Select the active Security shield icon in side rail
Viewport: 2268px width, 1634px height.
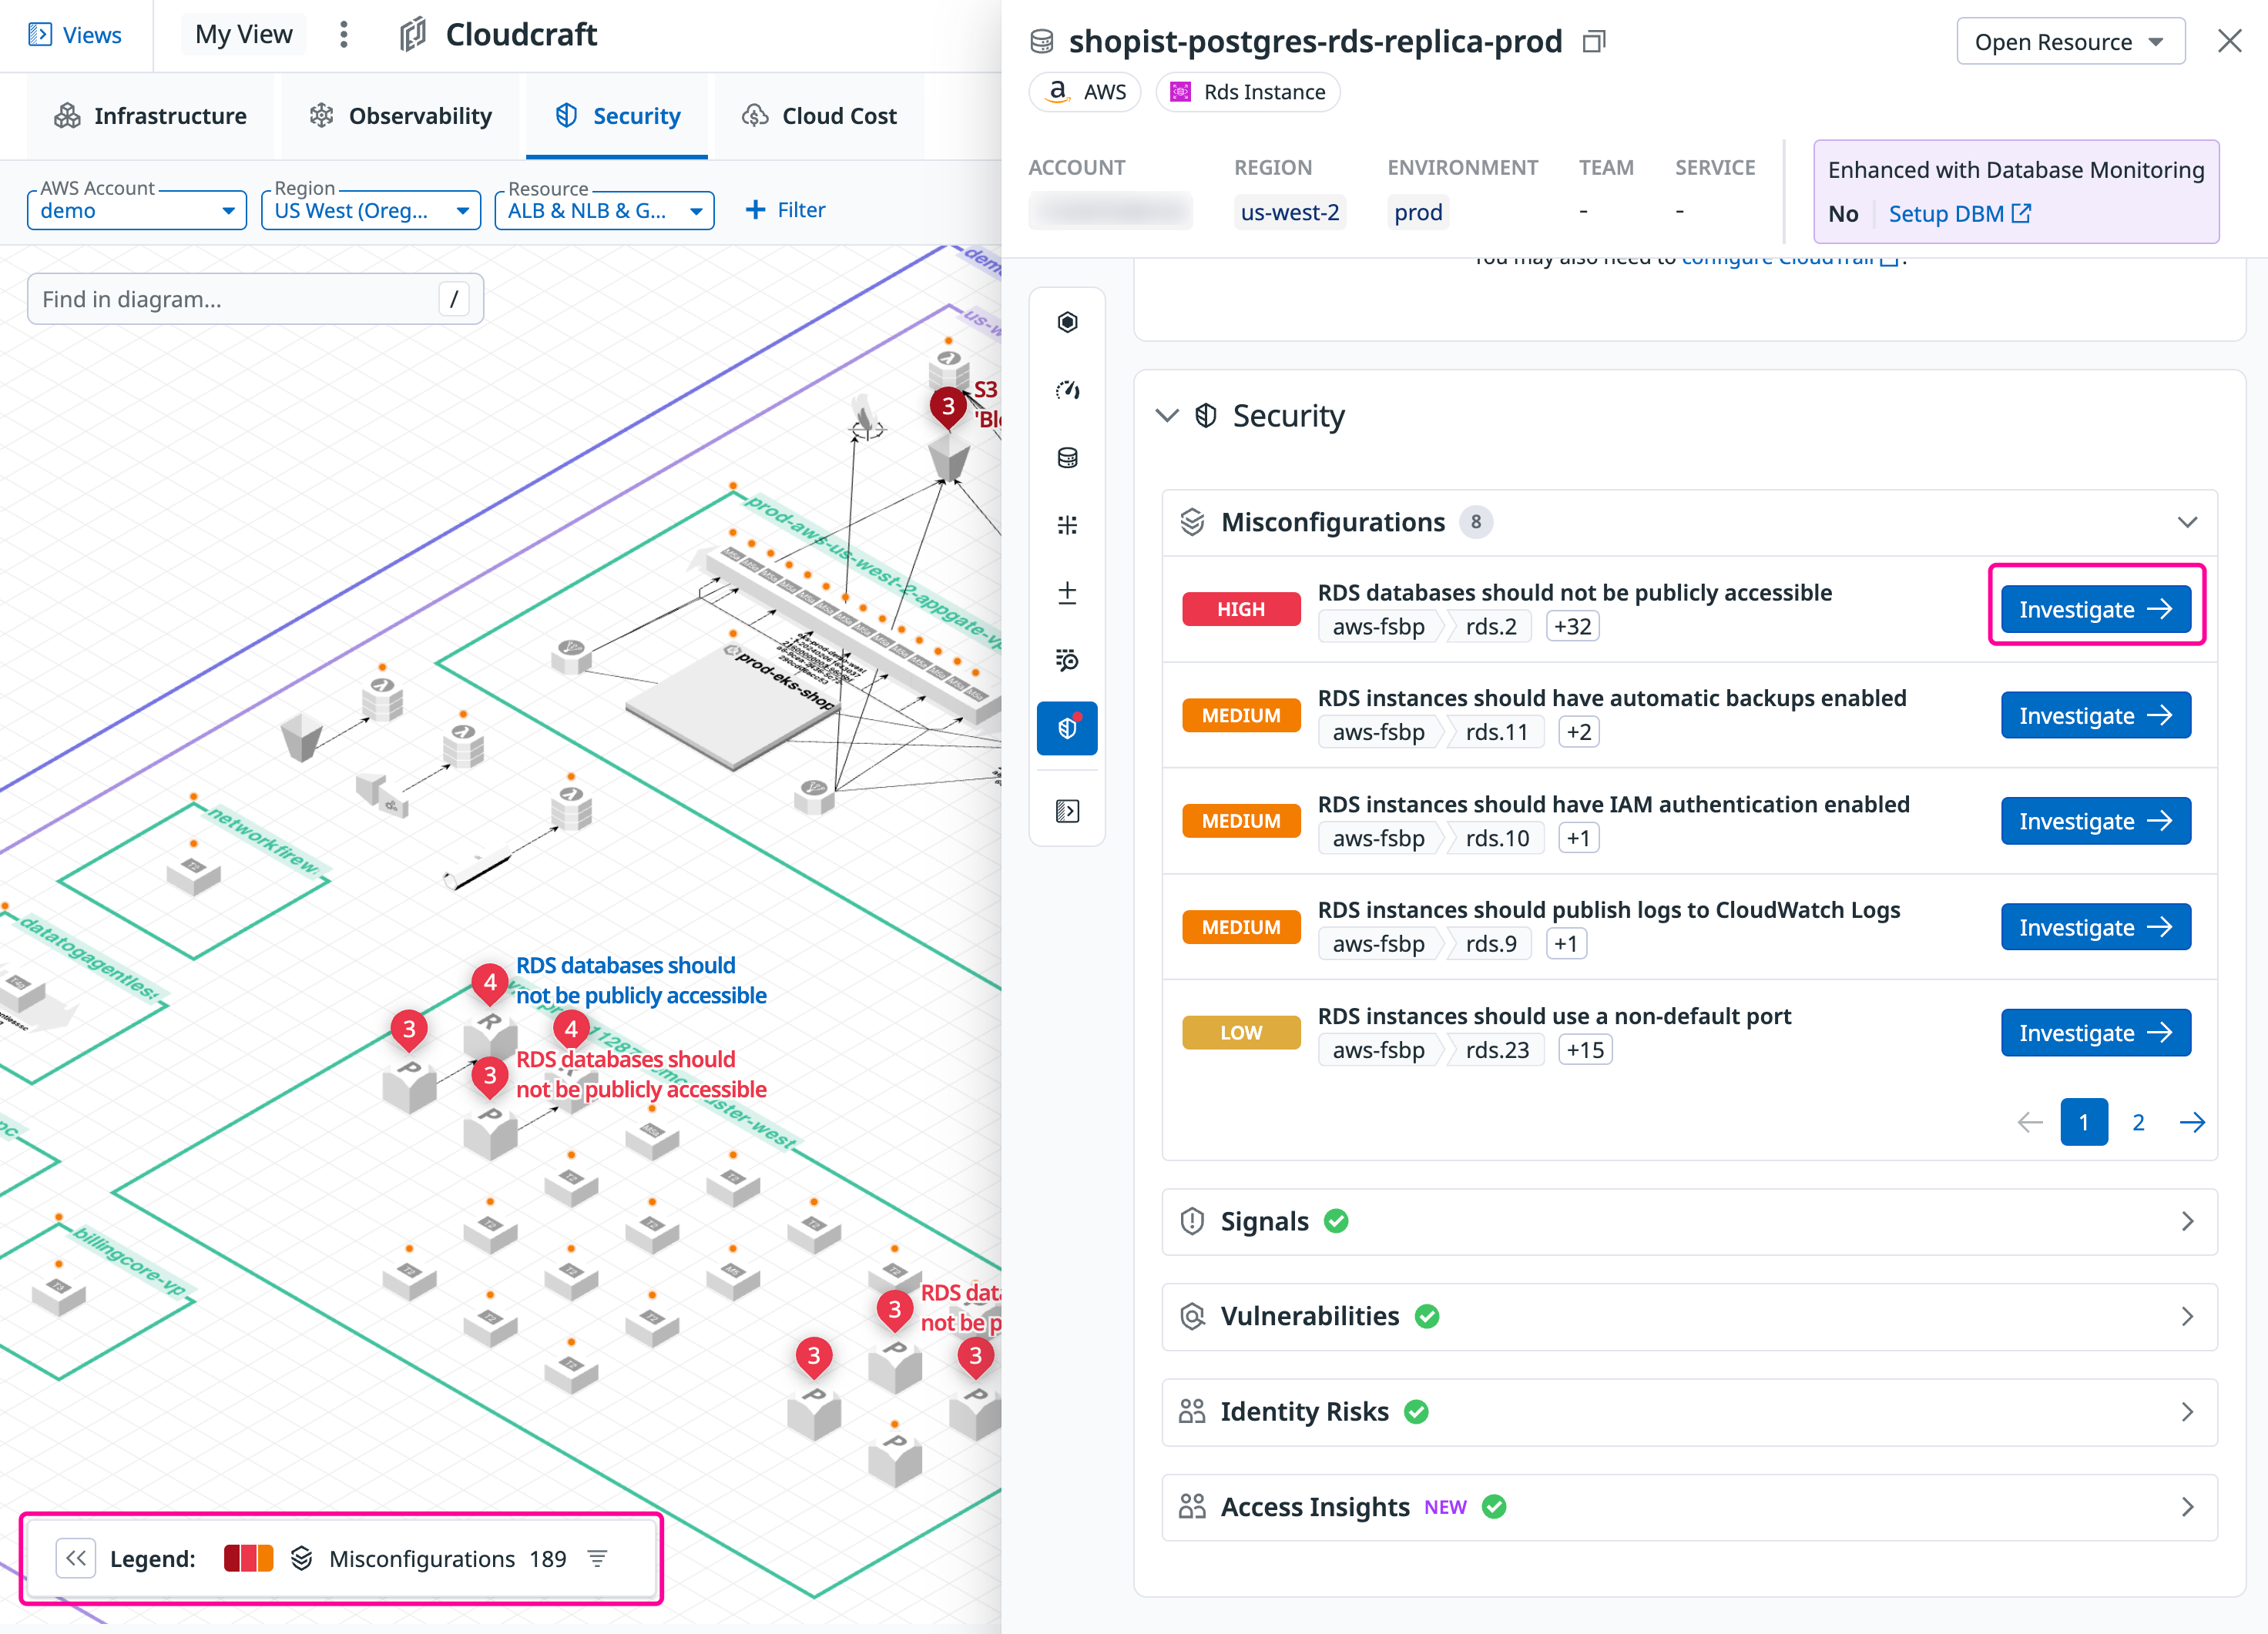tap(1067, 728)
